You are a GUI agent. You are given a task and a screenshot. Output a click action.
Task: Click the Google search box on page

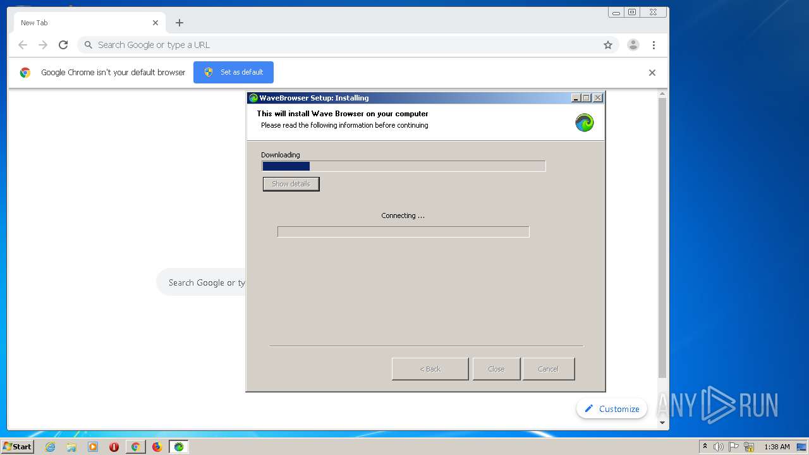coord(201,282)
